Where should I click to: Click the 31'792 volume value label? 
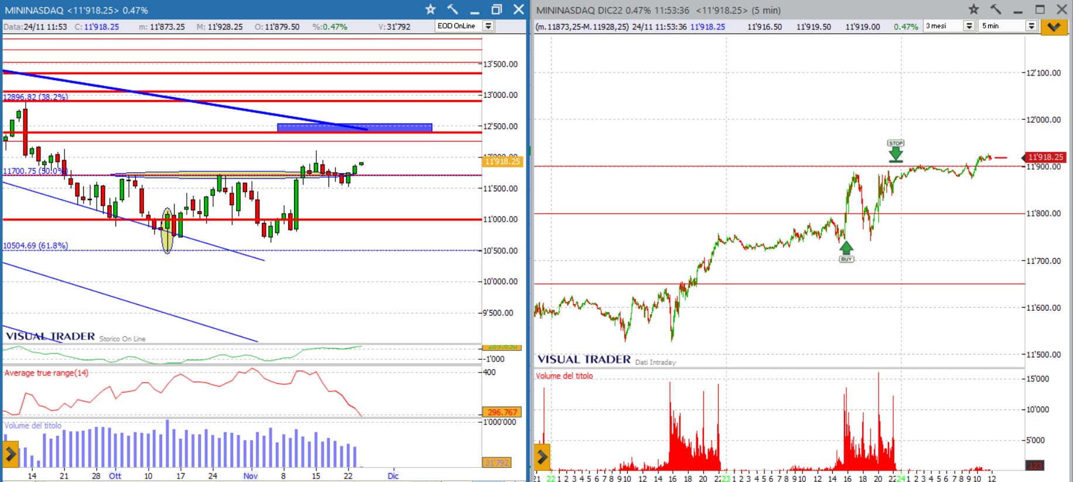click(497, 463)
